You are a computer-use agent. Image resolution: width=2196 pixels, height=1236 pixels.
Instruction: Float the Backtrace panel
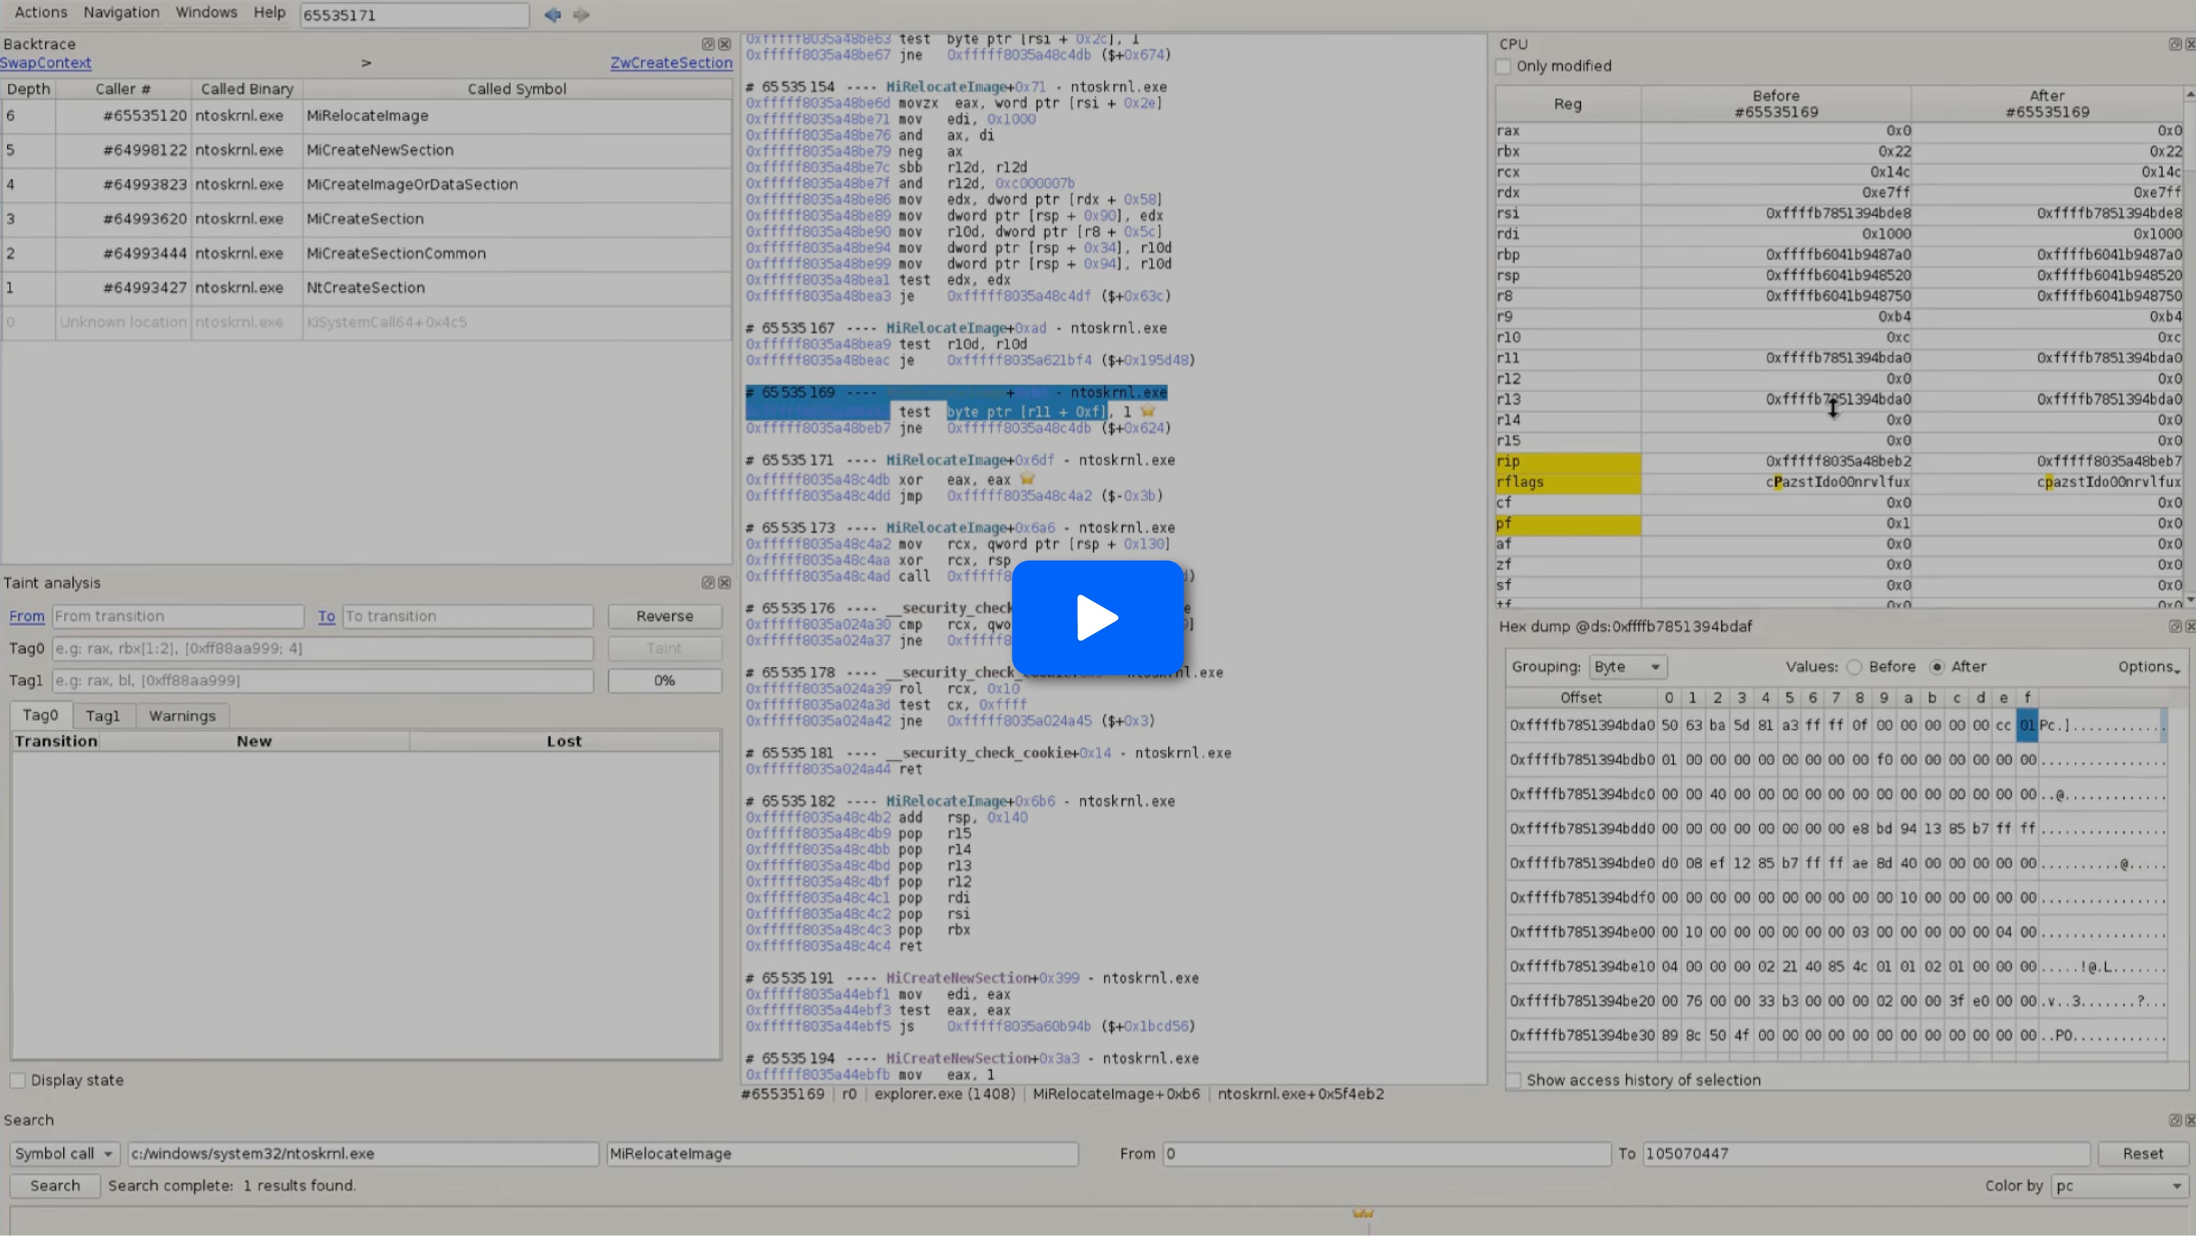[x=708, y=44]
